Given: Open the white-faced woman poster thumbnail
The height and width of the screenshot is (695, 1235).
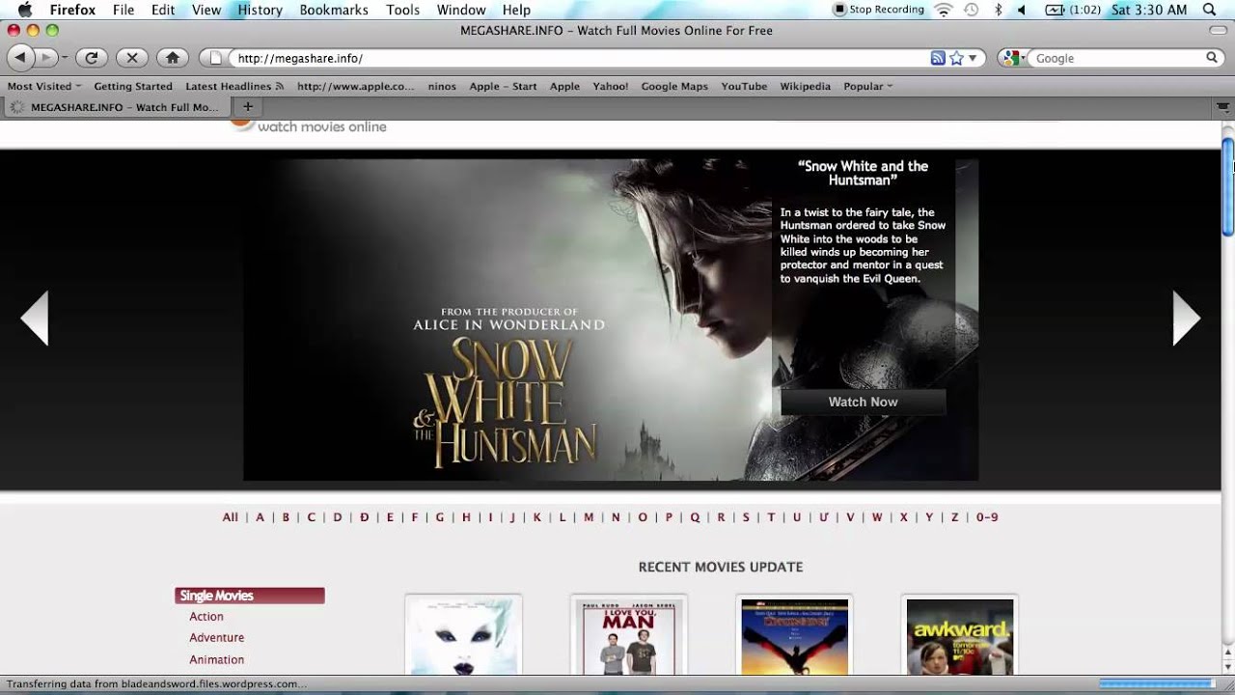Looking at the screenshot, I should pos(463,636).
